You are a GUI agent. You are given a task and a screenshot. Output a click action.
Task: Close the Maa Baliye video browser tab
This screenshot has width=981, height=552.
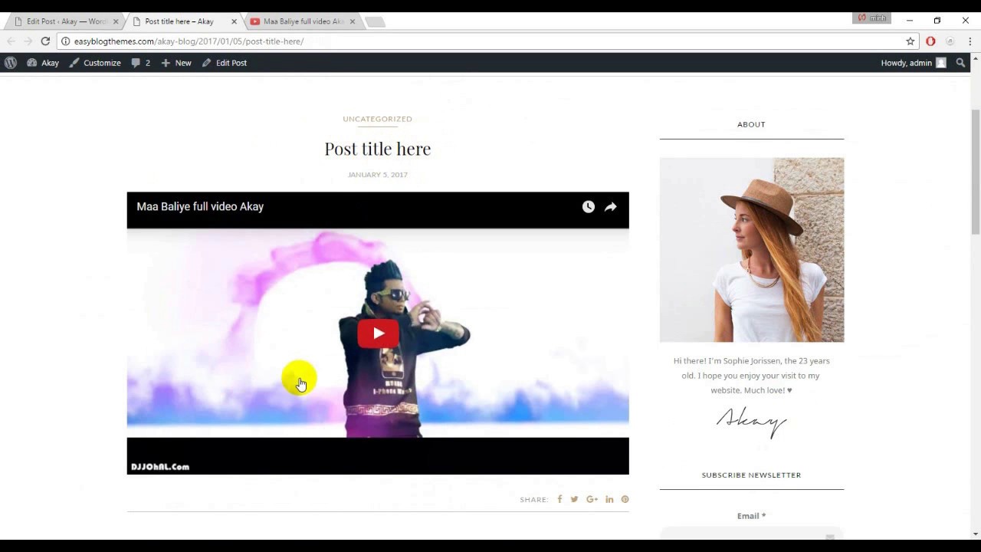(353, 21)
